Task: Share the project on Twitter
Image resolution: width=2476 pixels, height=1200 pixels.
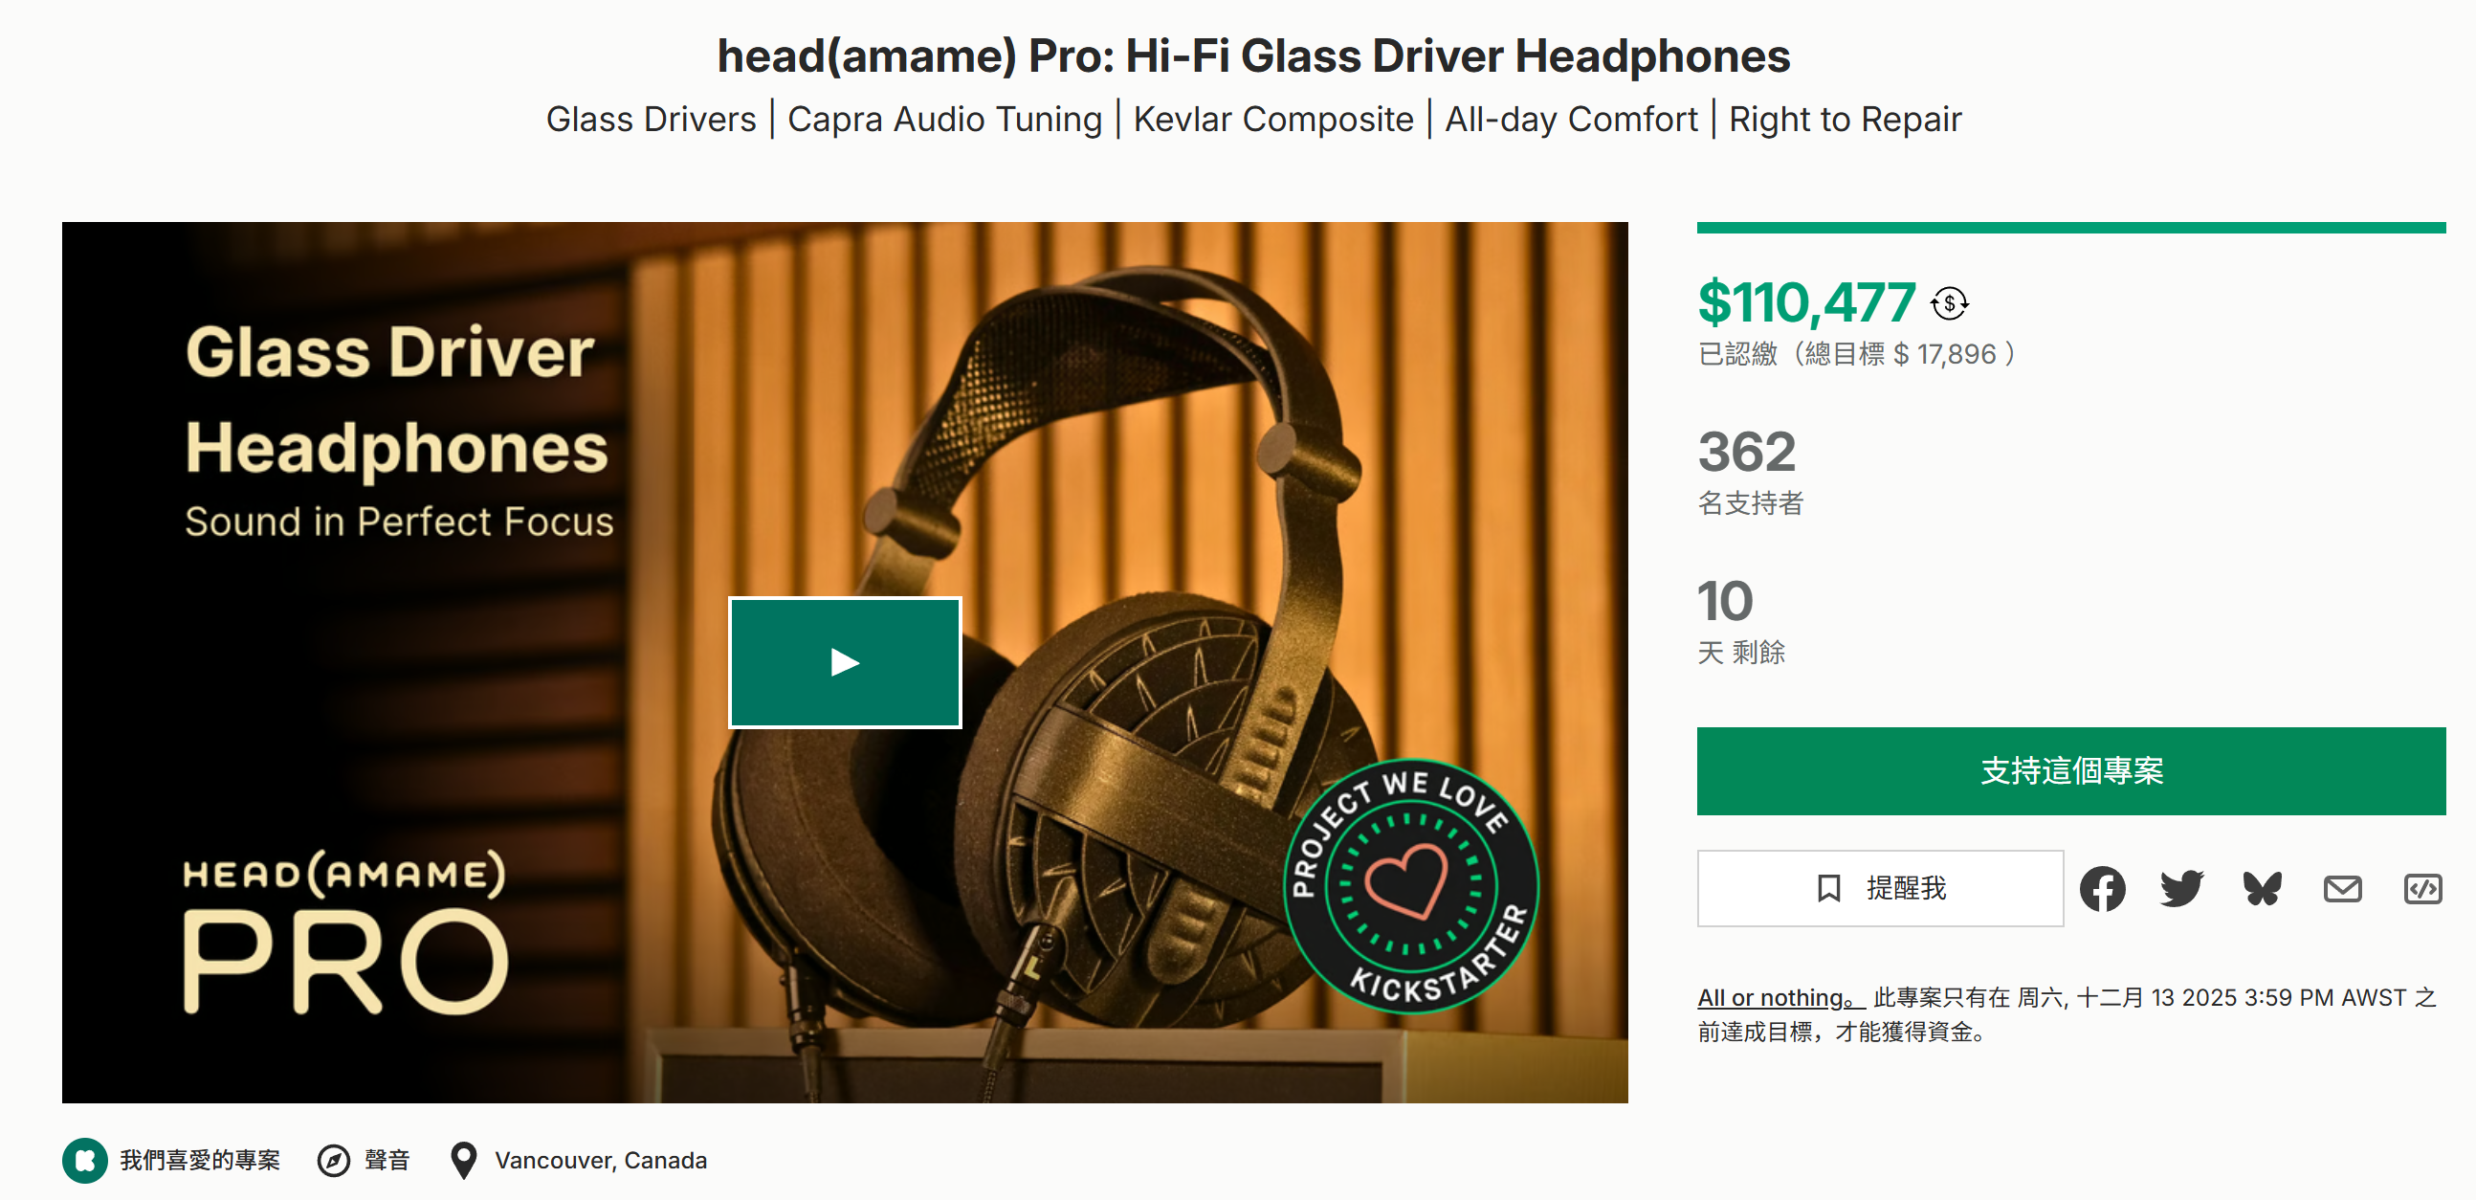Action: click(x=2182, y=888)
